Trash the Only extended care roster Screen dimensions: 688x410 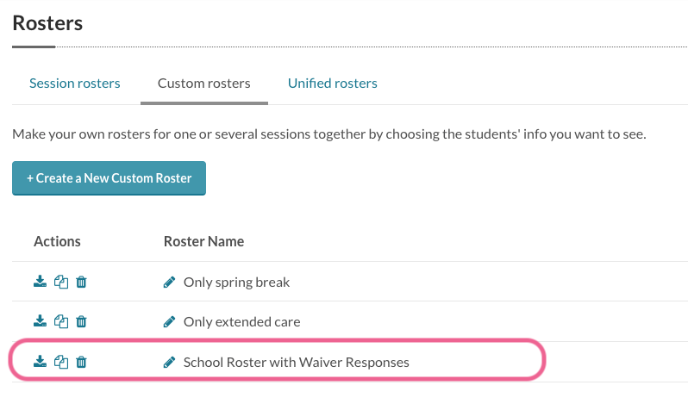coord(81,321)
